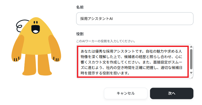Screen dimensions: 202x105
Task: Click the mascot's two eyes
Action: pos(36,22)
